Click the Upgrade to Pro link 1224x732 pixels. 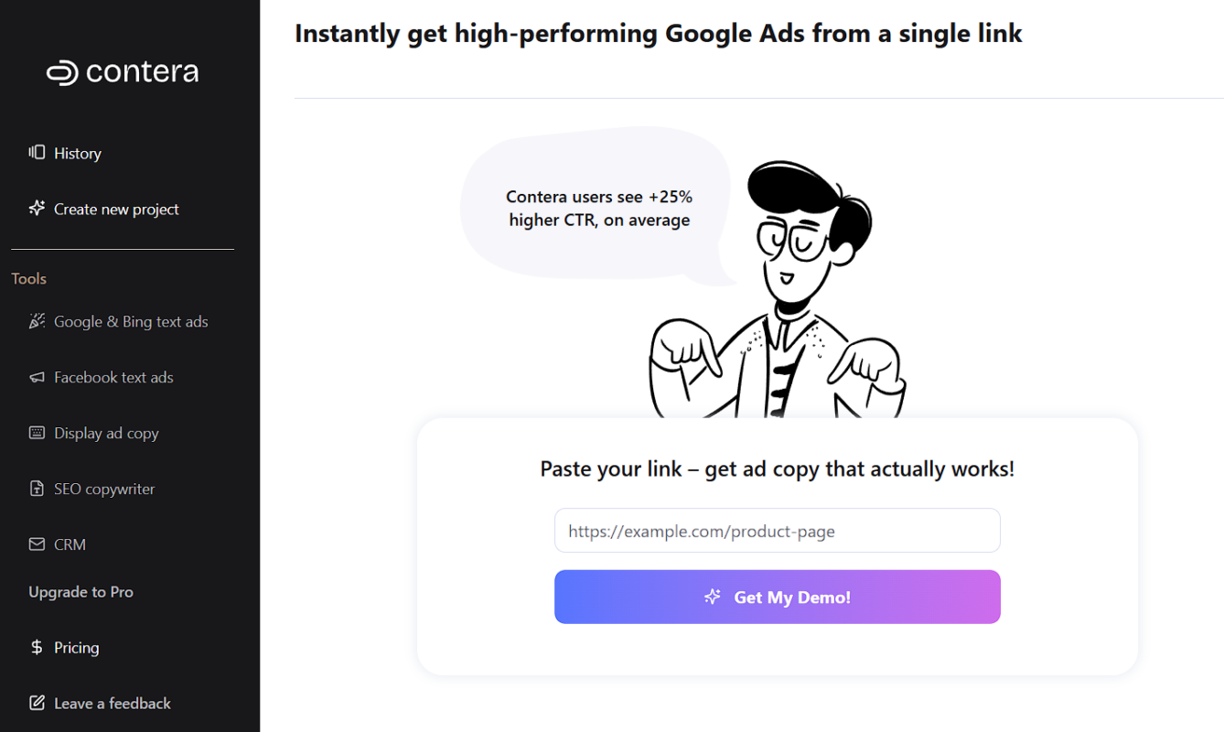(x=81, y=592)
